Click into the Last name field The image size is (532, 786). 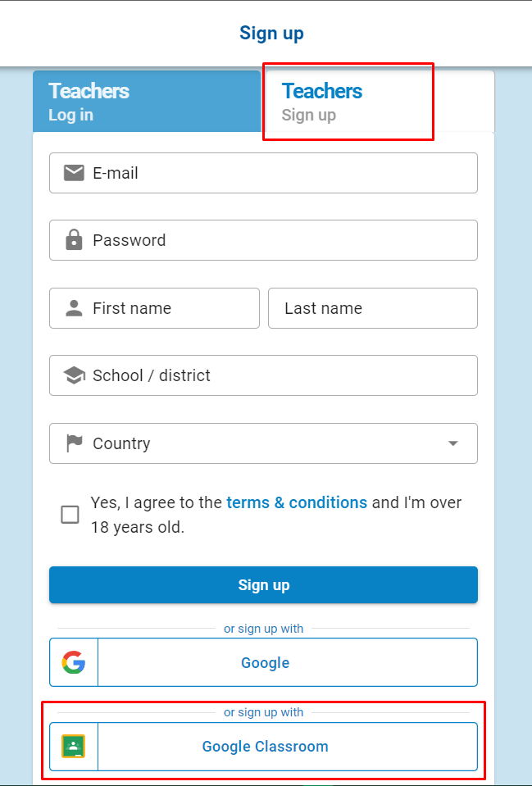(x=372, y=308)
